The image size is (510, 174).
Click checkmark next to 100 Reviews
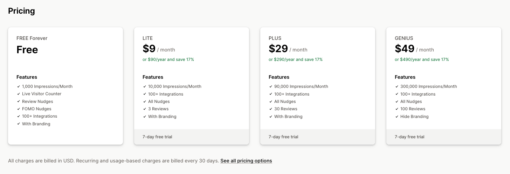tap(397, 109)
